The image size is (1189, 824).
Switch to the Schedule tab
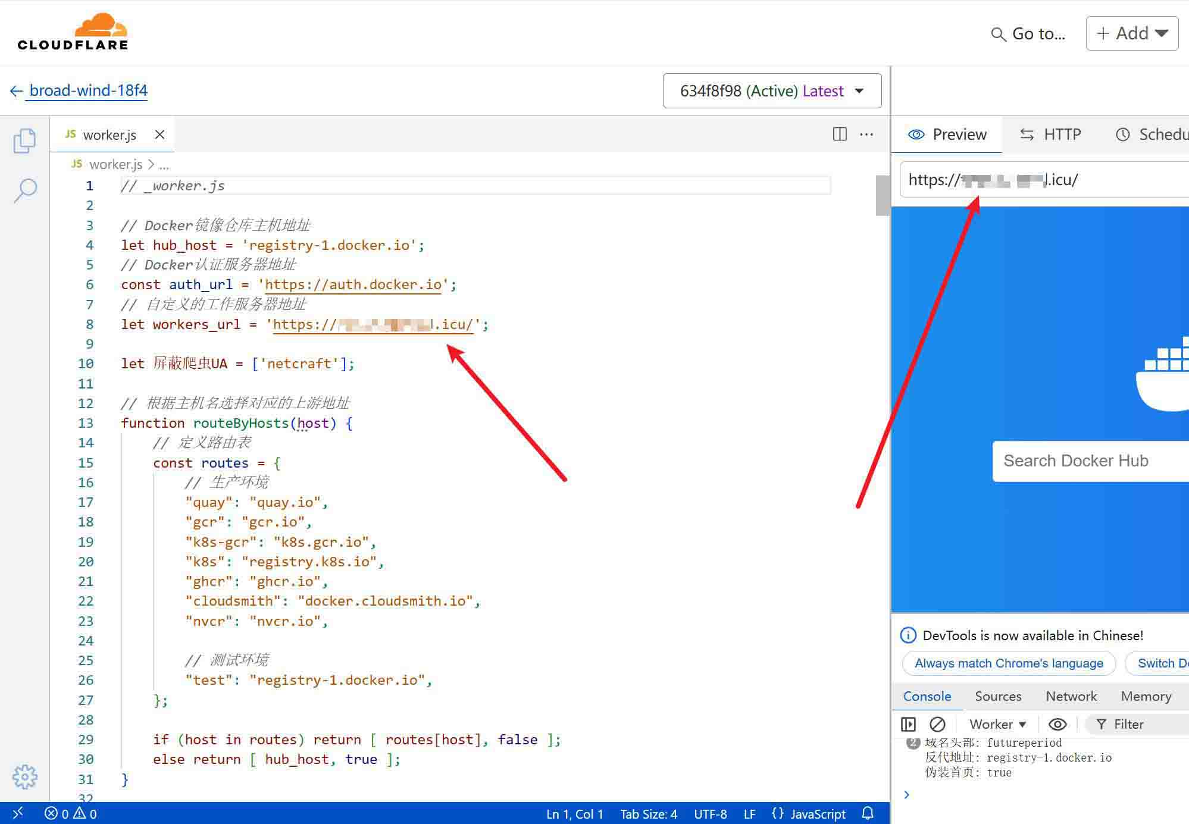1152,134
